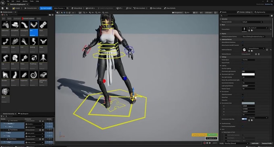The height and width of the screenshot is (147, 274).
Task: Toggle the Shared Profile checkbox under Settings
Action: 243,63
